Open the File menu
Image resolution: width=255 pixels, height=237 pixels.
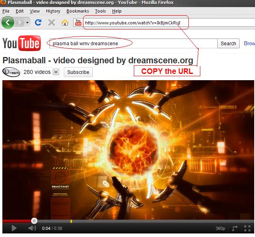click(6, 11)
